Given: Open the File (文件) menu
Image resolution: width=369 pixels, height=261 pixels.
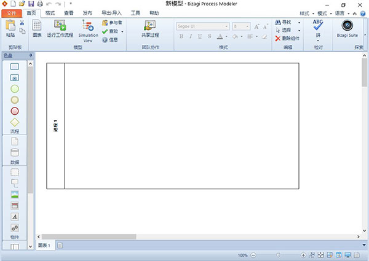Looking at the screenshot, I should (11, 12).
